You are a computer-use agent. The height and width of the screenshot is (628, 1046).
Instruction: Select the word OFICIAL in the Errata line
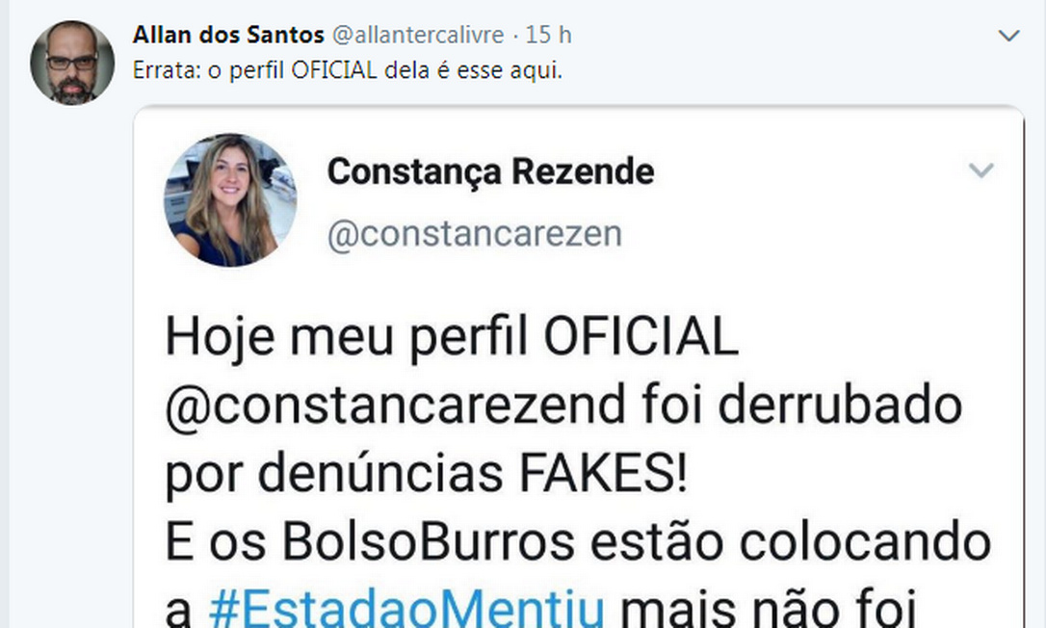(334, 70)
